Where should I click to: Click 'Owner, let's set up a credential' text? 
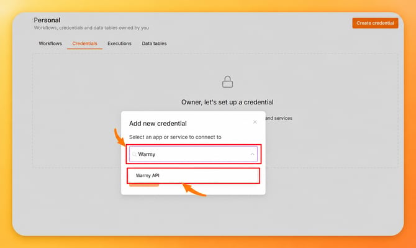tap(227, 102)
